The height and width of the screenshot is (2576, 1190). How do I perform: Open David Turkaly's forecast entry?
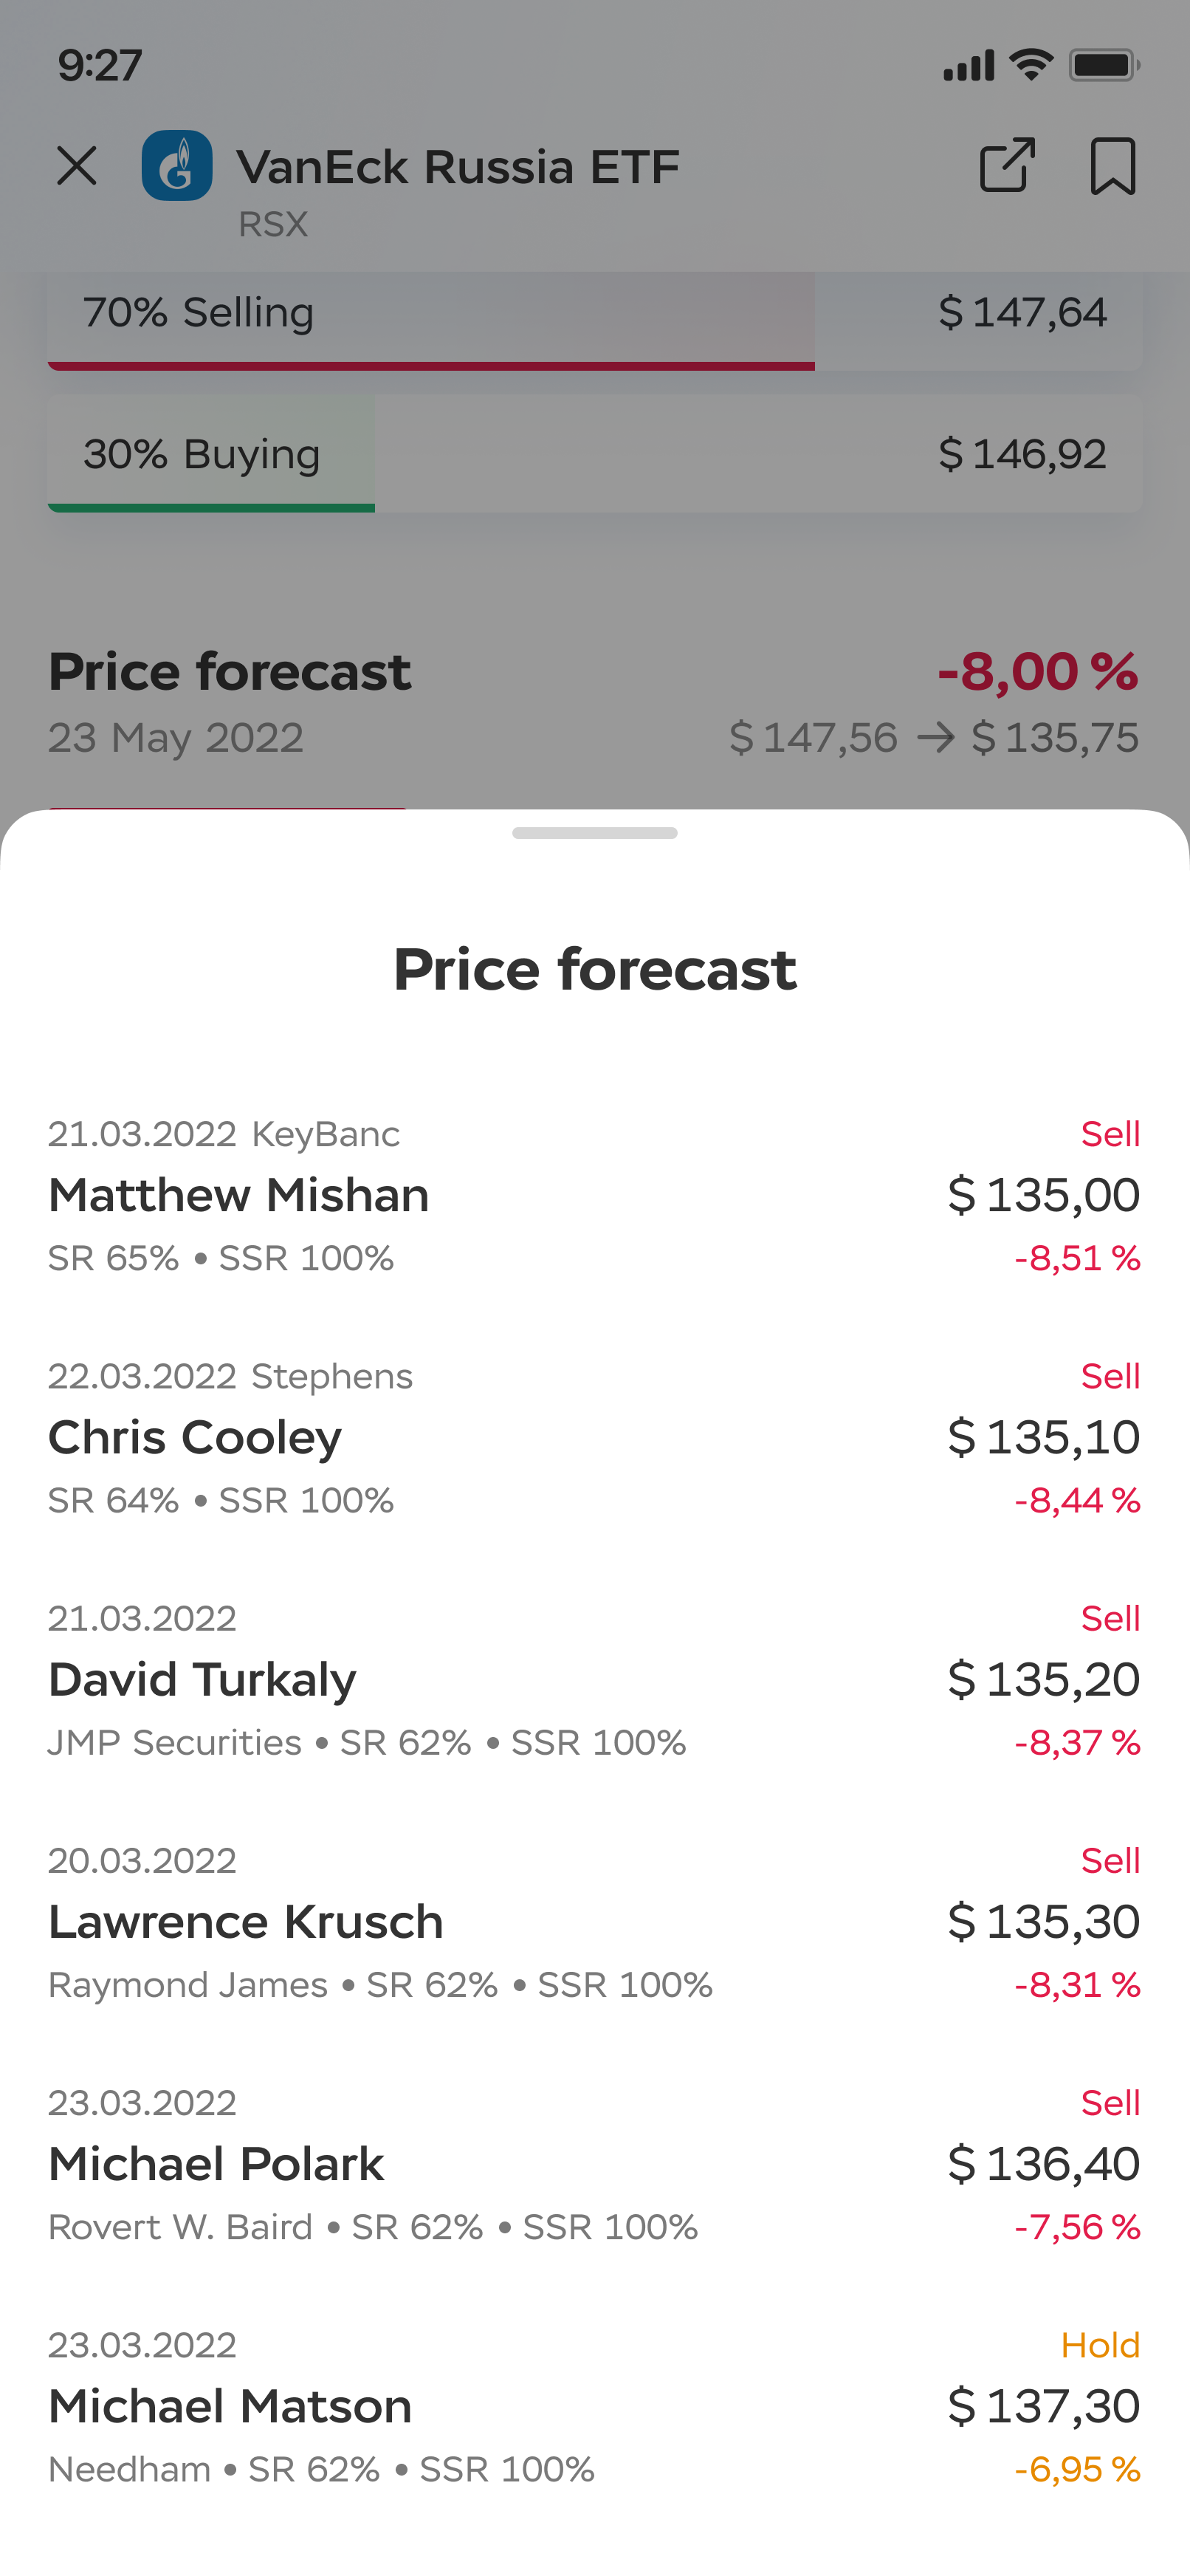594,1680
